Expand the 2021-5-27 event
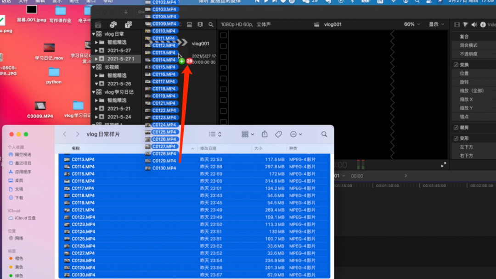The image size is (496, 279). 96,50
